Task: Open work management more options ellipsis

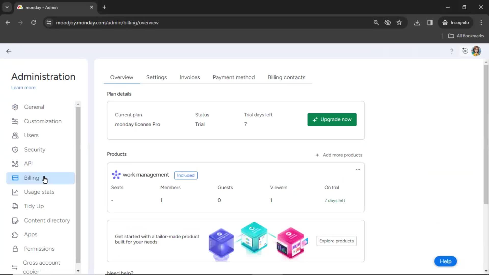Action: (x=358, y=170)
